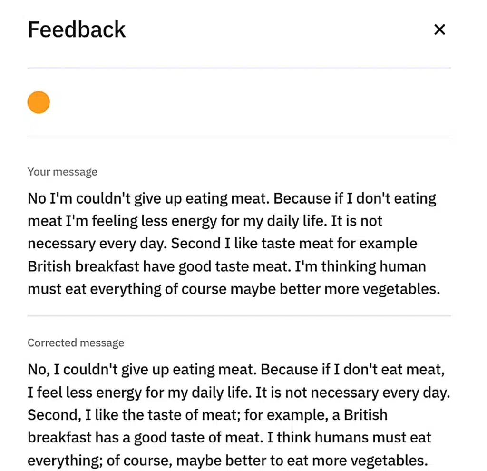
Task: Click the divider below the orange circle
Action: 239,137
